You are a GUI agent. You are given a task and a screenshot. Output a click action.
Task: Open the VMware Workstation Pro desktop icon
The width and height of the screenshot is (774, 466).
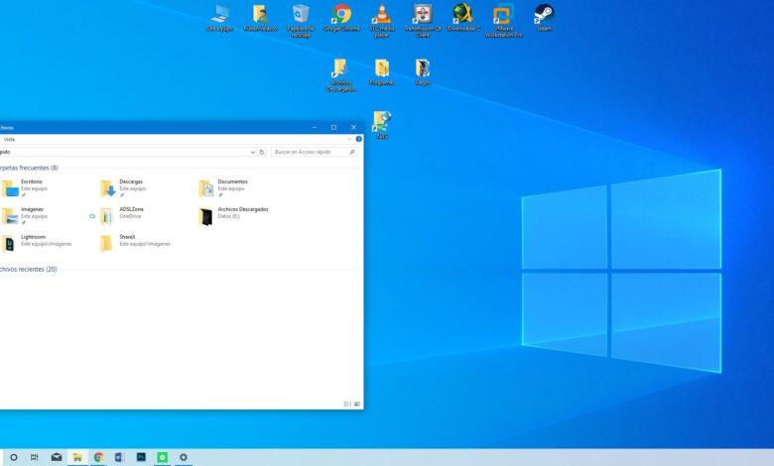point(503,15)
